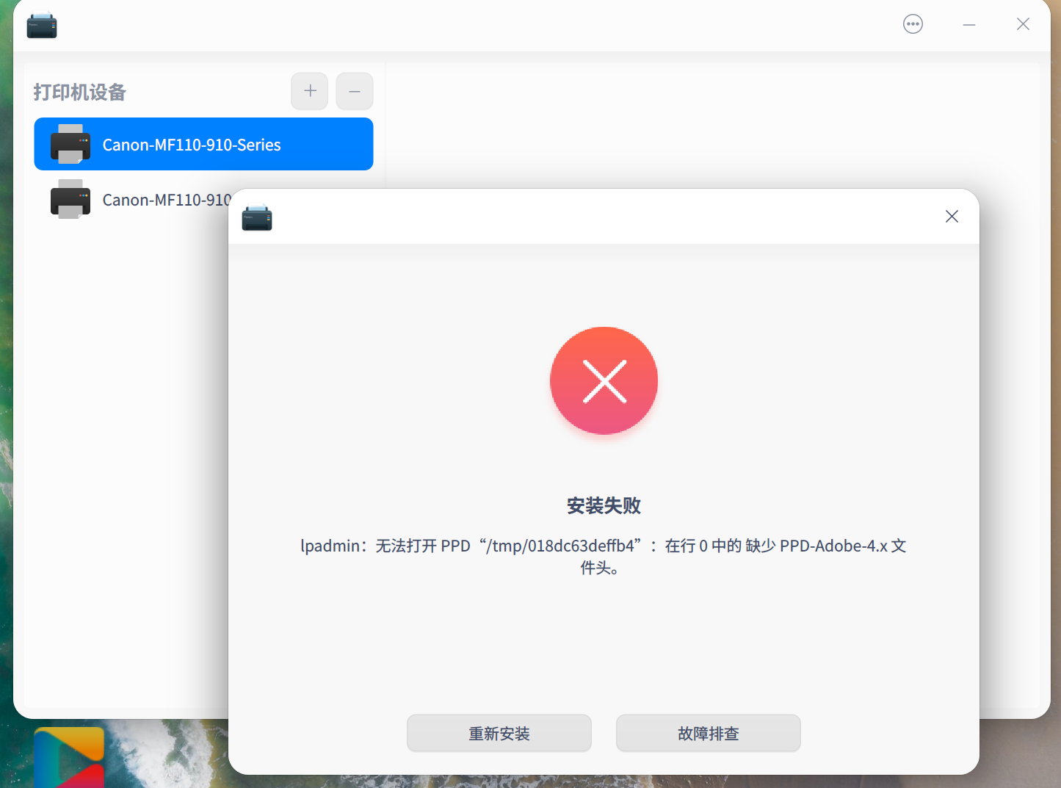
Task: Click printer icon beside second Canon device
Action: [x=70, y=199]
